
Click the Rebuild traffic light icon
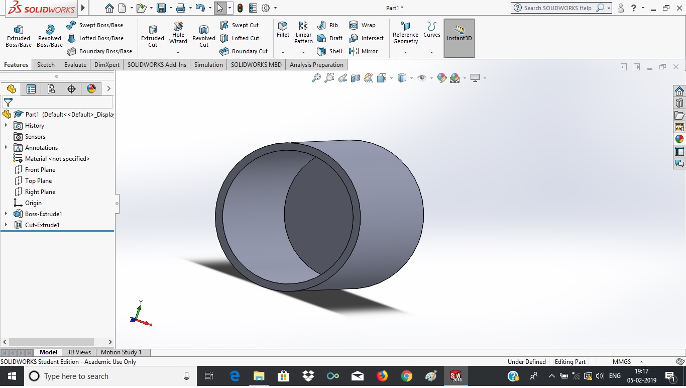pyautogui.click(x=240, y=8)
